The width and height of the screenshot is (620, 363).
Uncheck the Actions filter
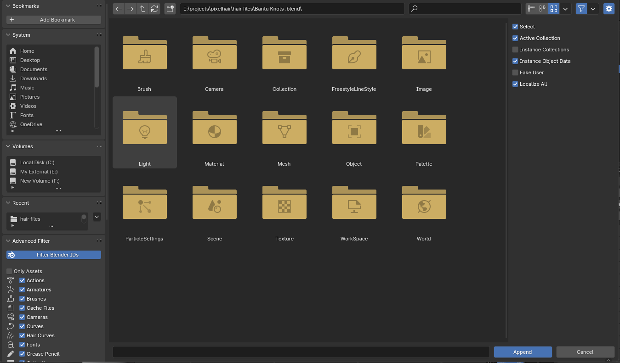point(22,280)
